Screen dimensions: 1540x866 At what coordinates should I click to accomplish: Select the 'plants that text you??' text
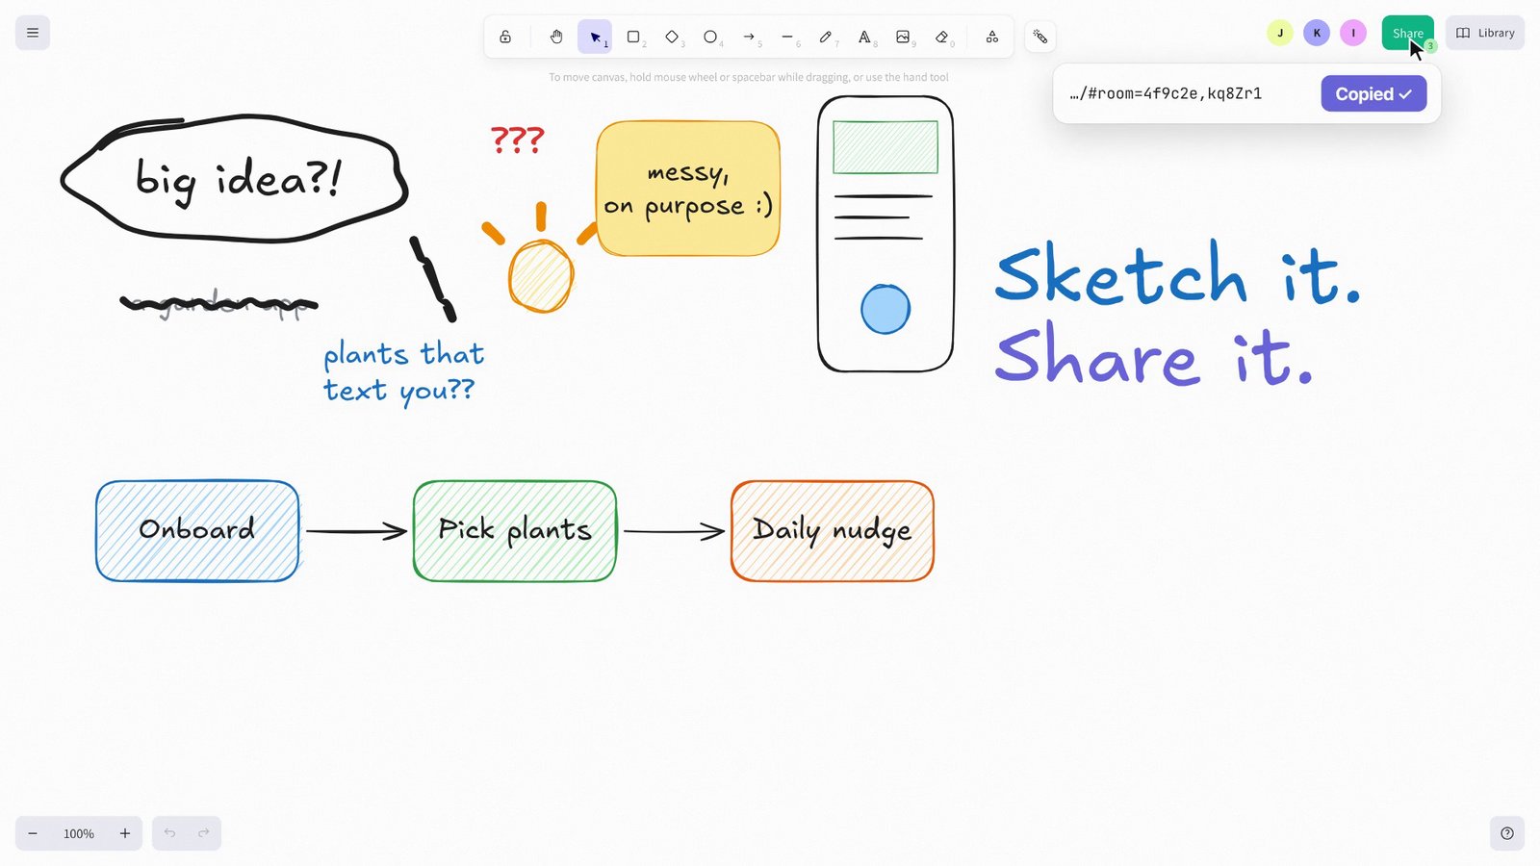(x=402, y=371)
